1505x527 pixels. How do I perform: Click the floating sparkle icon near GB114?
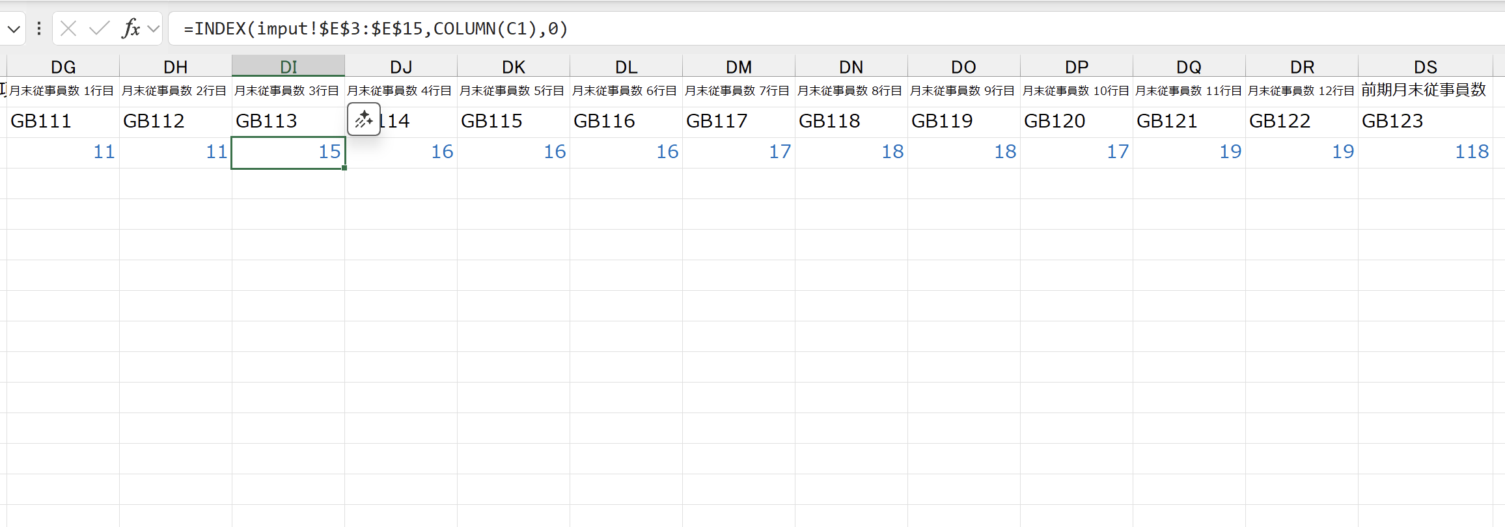pyautogui.click(x=364, y=119)
